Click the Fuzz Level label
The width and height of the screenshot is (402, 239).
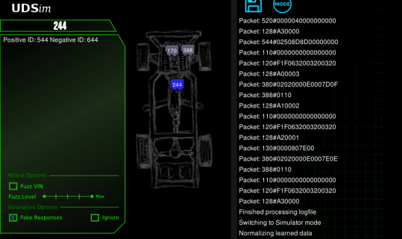(22, 197)
